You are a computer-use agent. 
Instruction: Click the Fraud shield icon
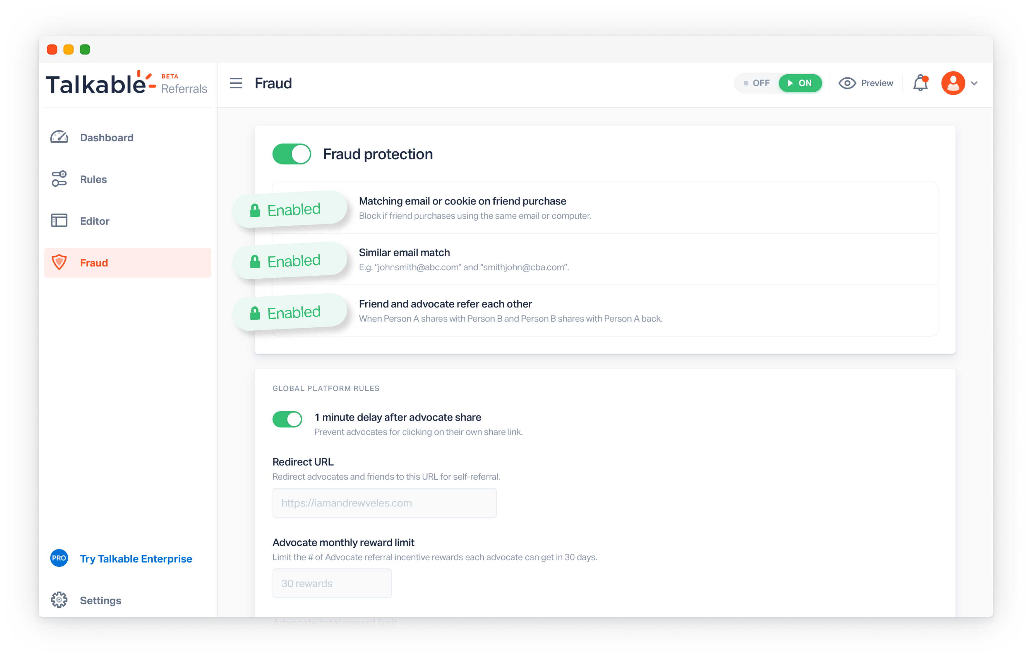click(59, 262)
